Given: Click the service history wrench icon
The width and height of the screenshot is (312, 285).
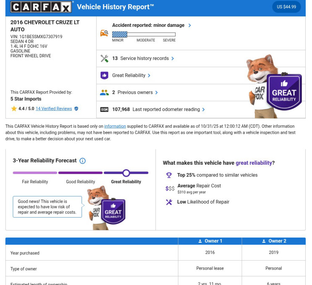Looking at the screenshot, I should (104, 59).
